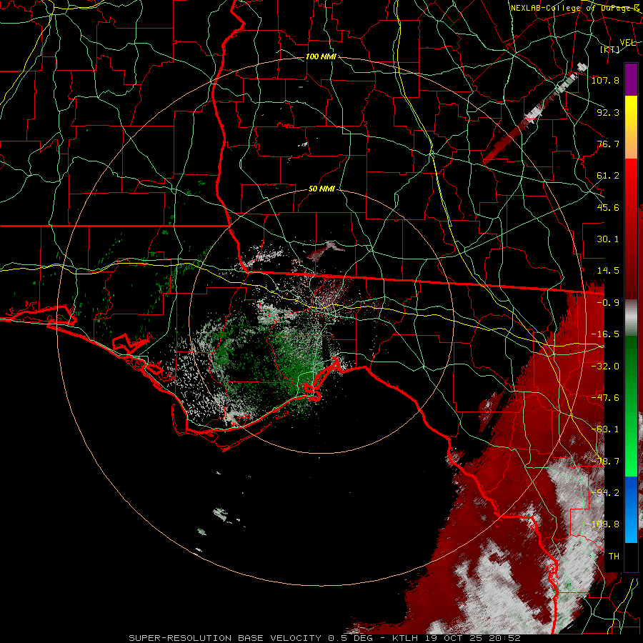Image resolution: width=643 pixels, height=643 pixels.
Task: Click the purple top segment of color bar
Action: pos(631,79)
